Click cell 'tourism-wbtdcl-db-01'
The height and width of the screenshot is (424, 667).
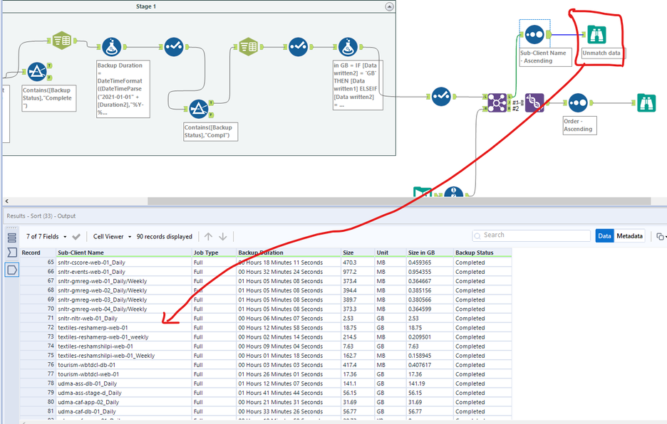tap(124, 366)
